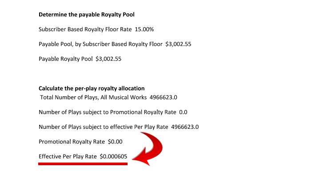Select the Subscriber Based Royalty Floor Rate line

[x=96, y=29]
